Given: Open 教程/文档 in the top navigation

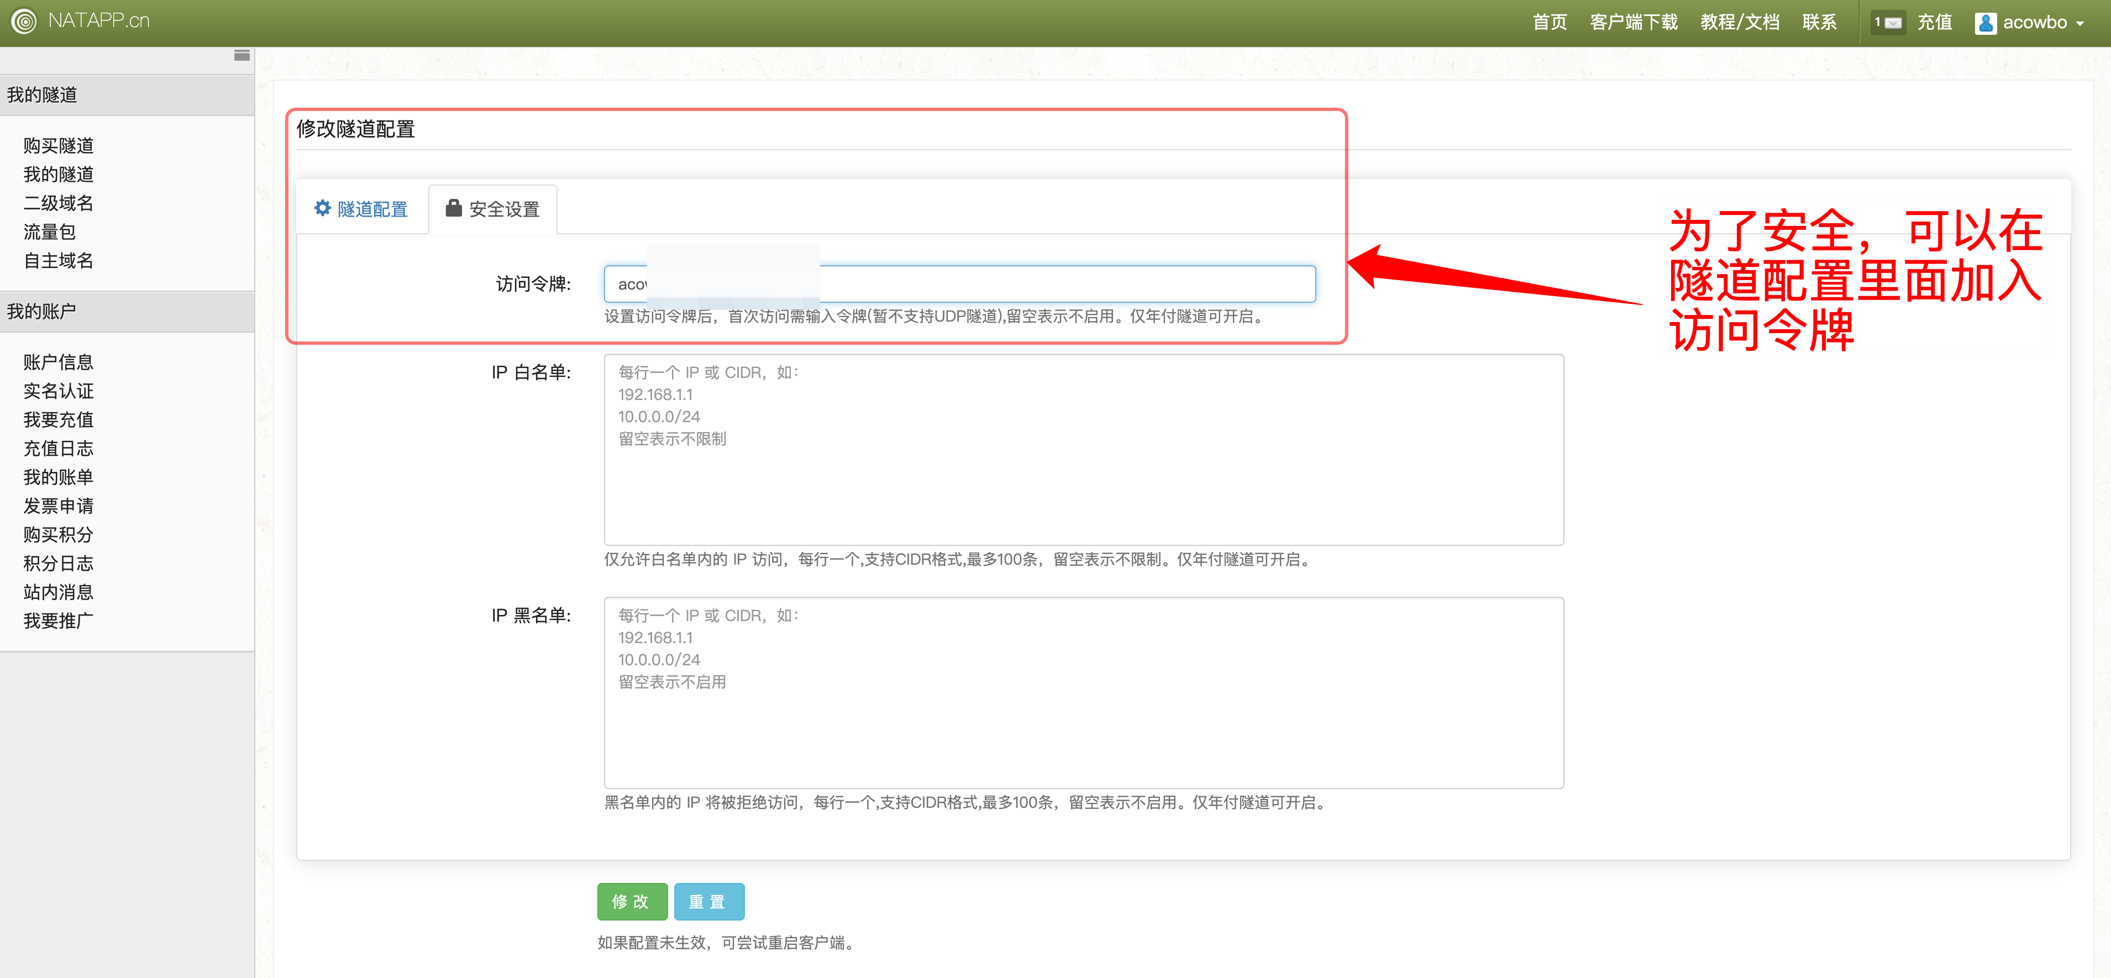Looking at the screenshot, I should (x=1740, y=23).
